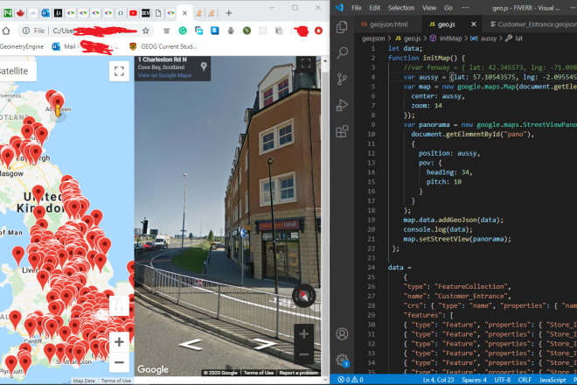
Task: Switch to the Customer_Entrance.geojson tab
Action: coord(533,24)
